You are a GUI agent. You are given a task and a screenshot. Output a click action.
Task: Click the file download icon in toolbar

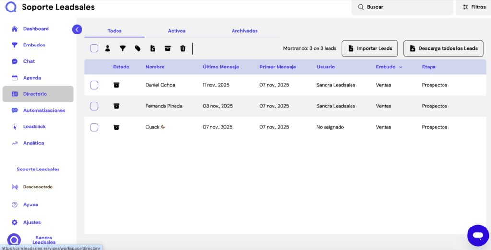coord(152,48)
